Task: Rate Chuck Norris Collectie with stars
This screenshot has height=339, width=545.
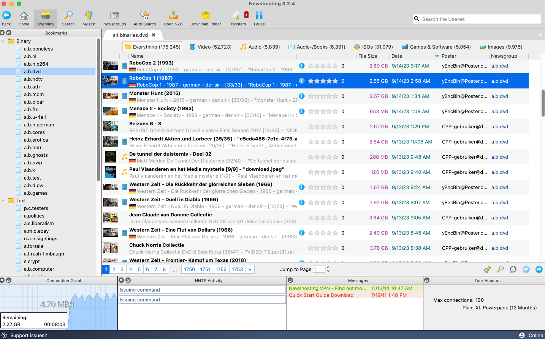Action: 323,248
